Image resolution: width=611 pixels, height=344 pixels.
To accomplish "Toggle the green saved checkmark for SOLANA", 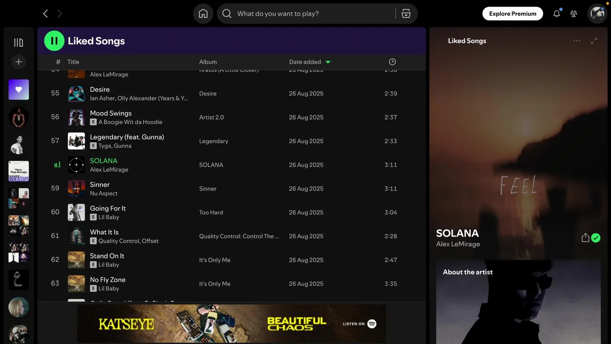I will pos(596,237).
